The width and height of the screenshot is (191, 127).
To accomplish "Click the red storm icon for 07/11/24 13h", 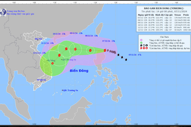I will [x=105, y=50].
